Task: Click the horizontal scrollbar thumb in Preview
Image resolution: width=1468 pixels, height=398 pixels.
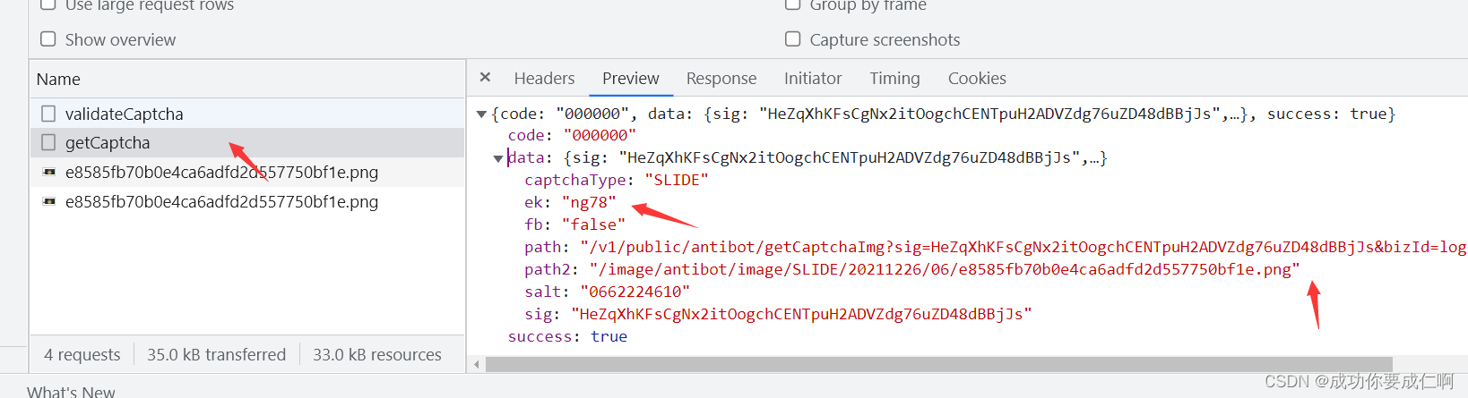Action: pos(939,364)
